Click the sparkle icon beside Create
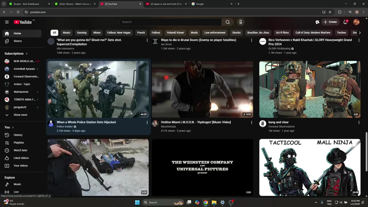 point(317,22)
